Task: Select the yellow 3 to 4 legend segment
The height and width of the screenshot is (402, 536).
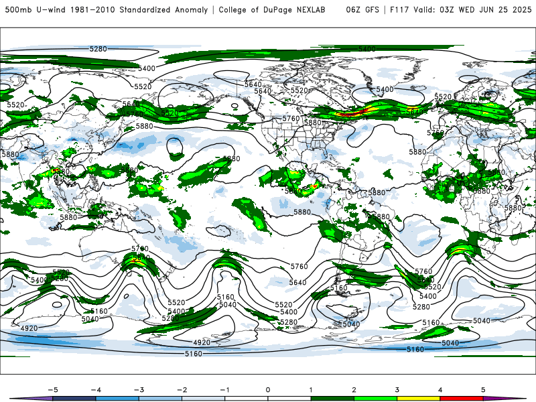Action: point(418,399)
